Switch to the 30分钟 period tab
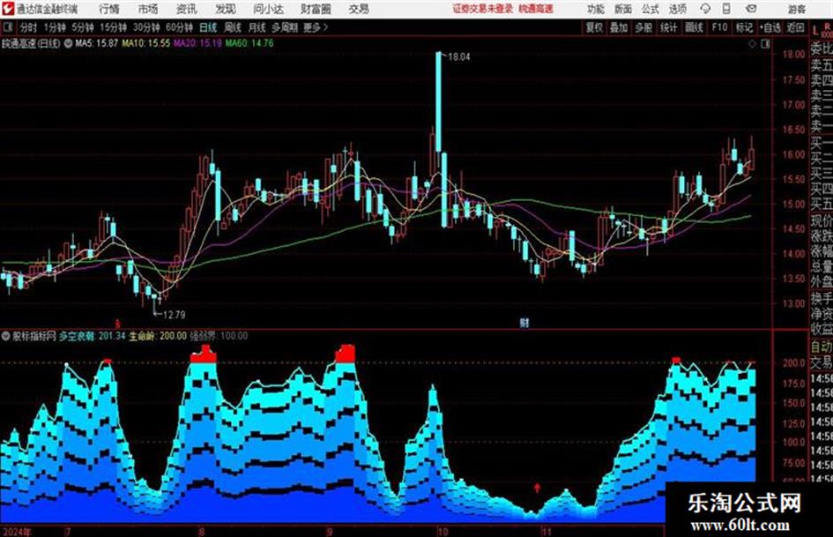 (x=146, y=27)
